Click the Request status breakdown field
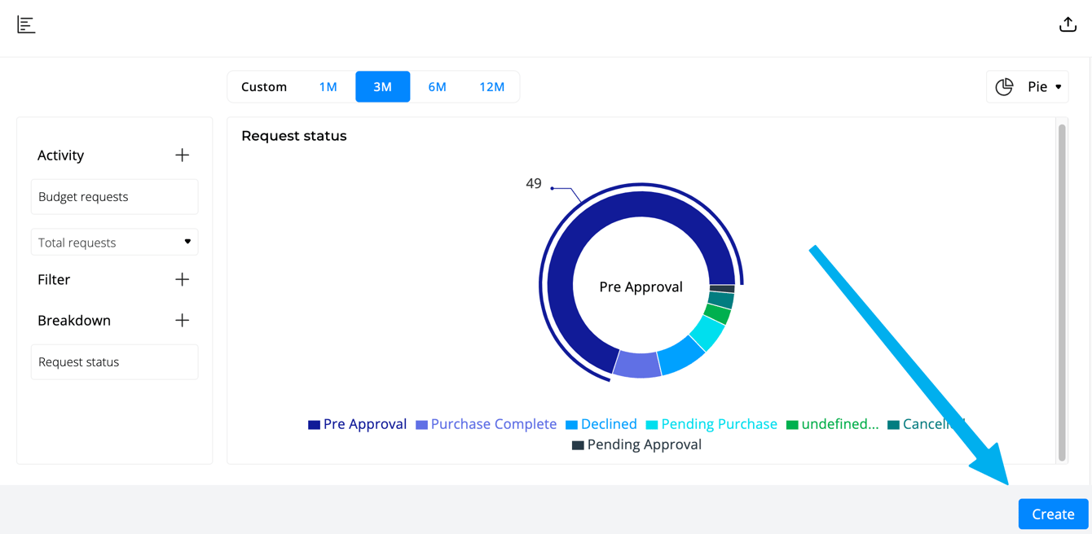The width and height of the screenshot is (1092, 534). (x=114, y=361)
